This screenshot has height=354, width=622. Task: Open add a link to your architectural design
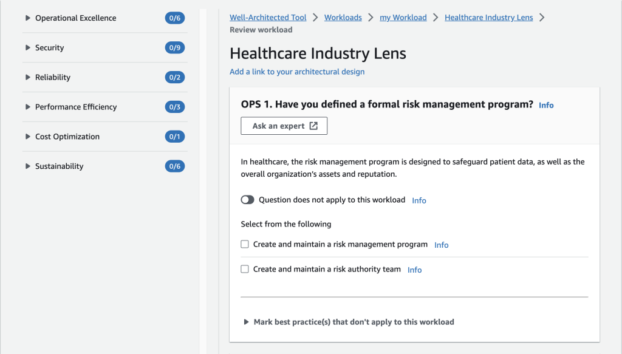coord(297,72)
